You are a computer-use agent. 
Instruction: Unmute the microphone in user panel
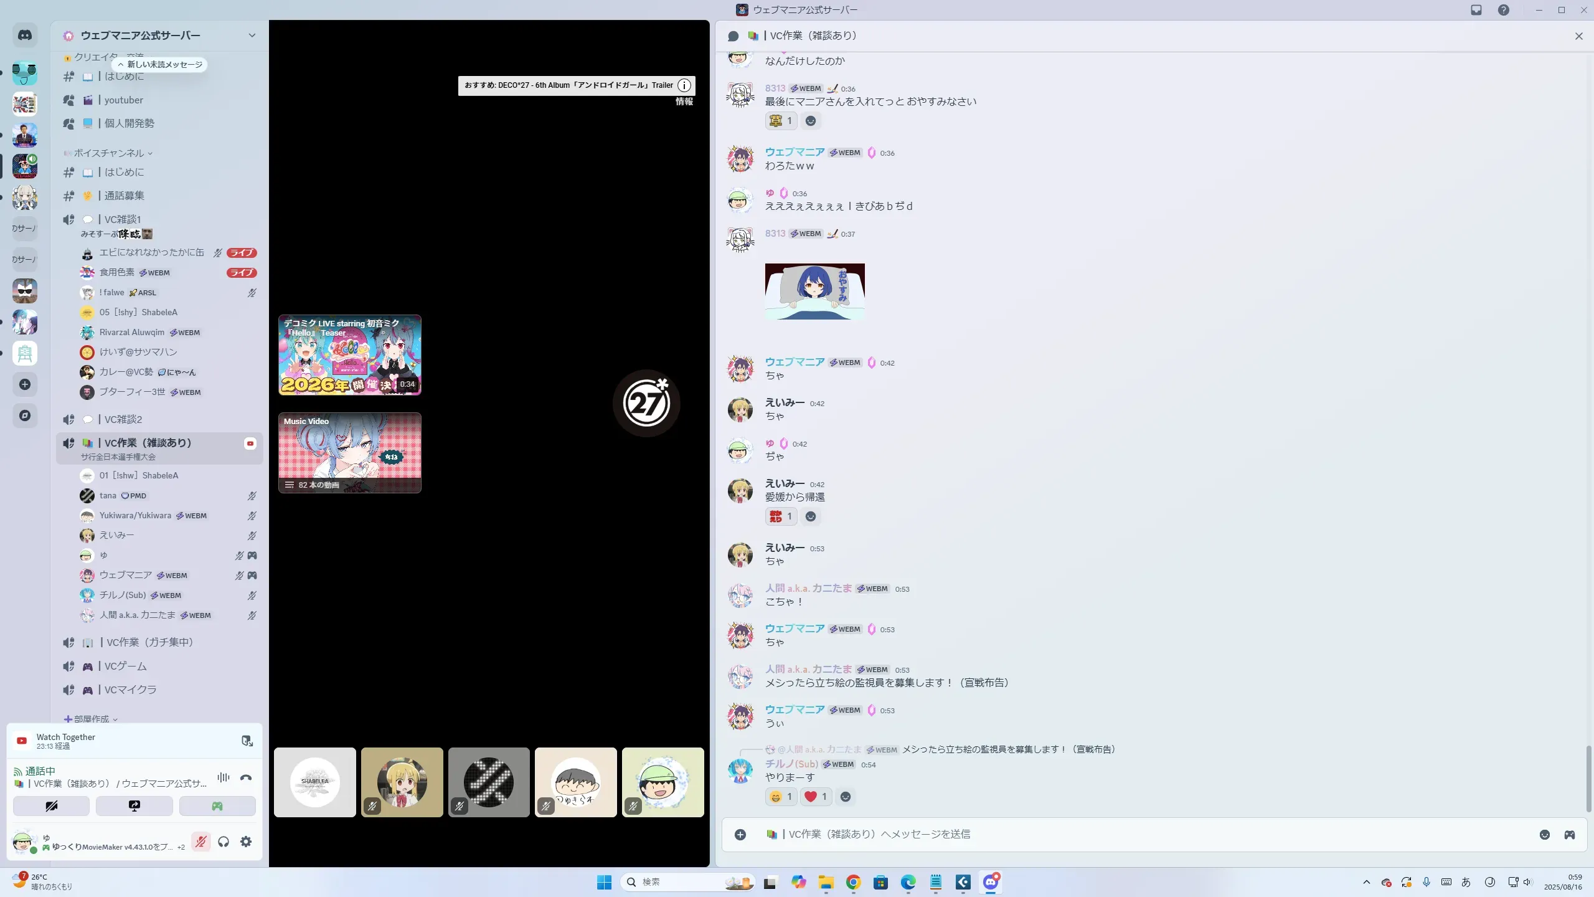pyautogui.click(x=200, y=842)
